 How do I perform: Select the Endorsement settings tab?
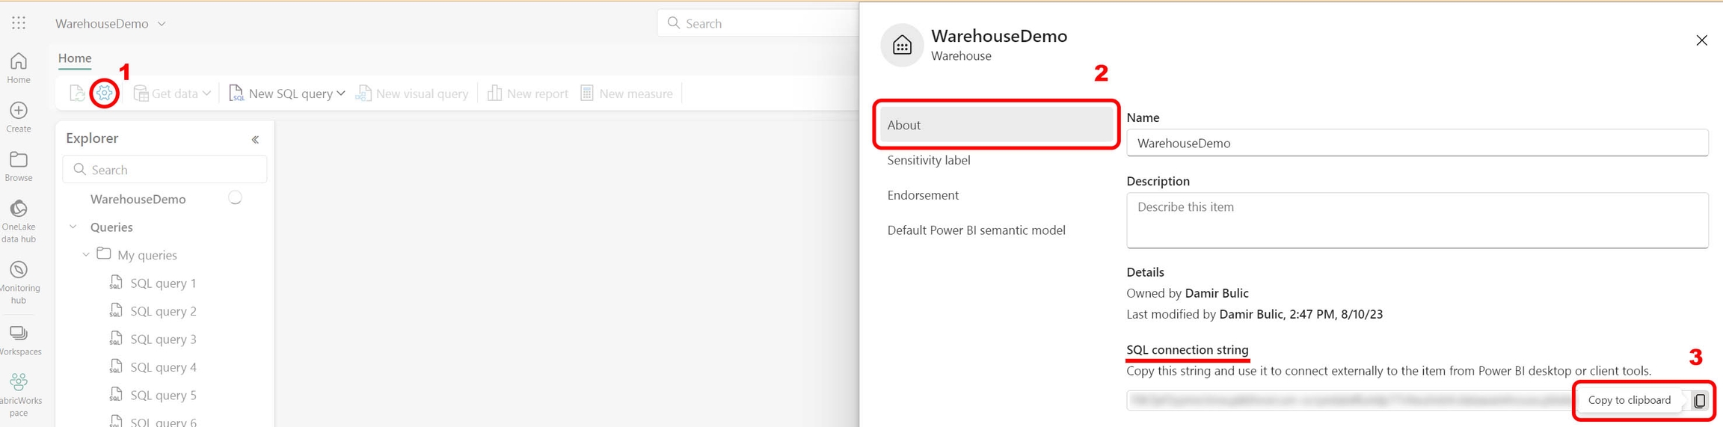pyautogui.click(x=923, y=195)
